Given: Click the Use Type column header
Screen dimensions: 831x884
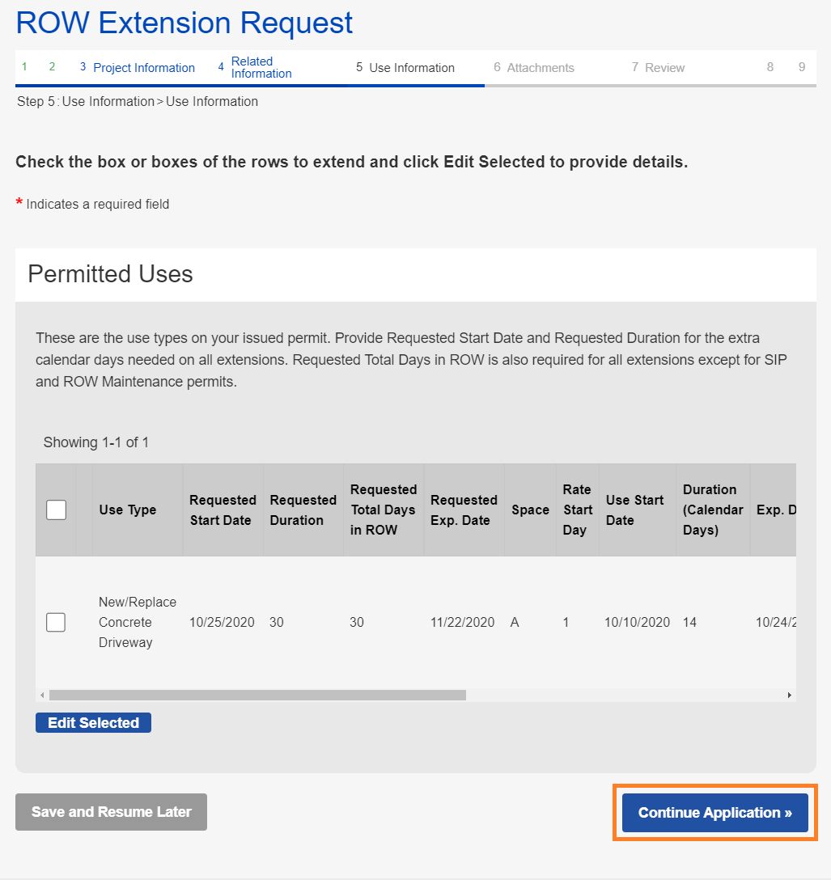Looking at the screenshot, I should click(x=128, y=510).
